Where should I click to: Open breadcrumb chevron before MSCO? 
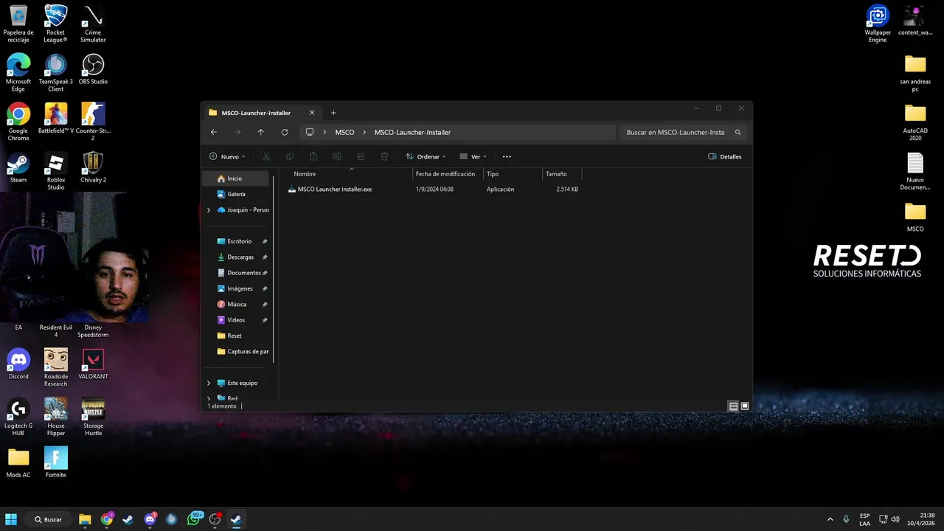324,133
